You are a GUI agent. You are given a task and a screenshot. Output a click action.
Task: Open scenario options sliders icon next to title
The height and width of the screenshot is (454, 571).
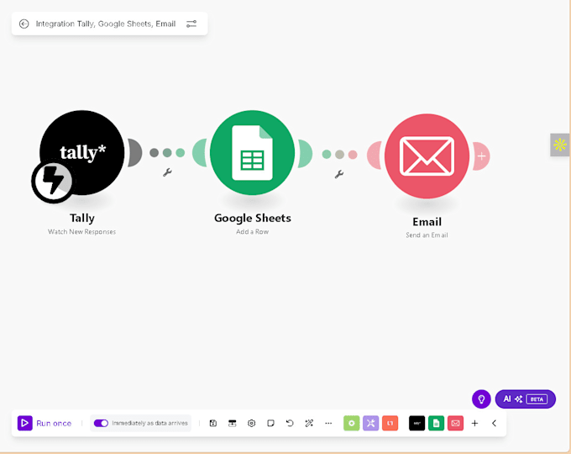pos(191,24)
